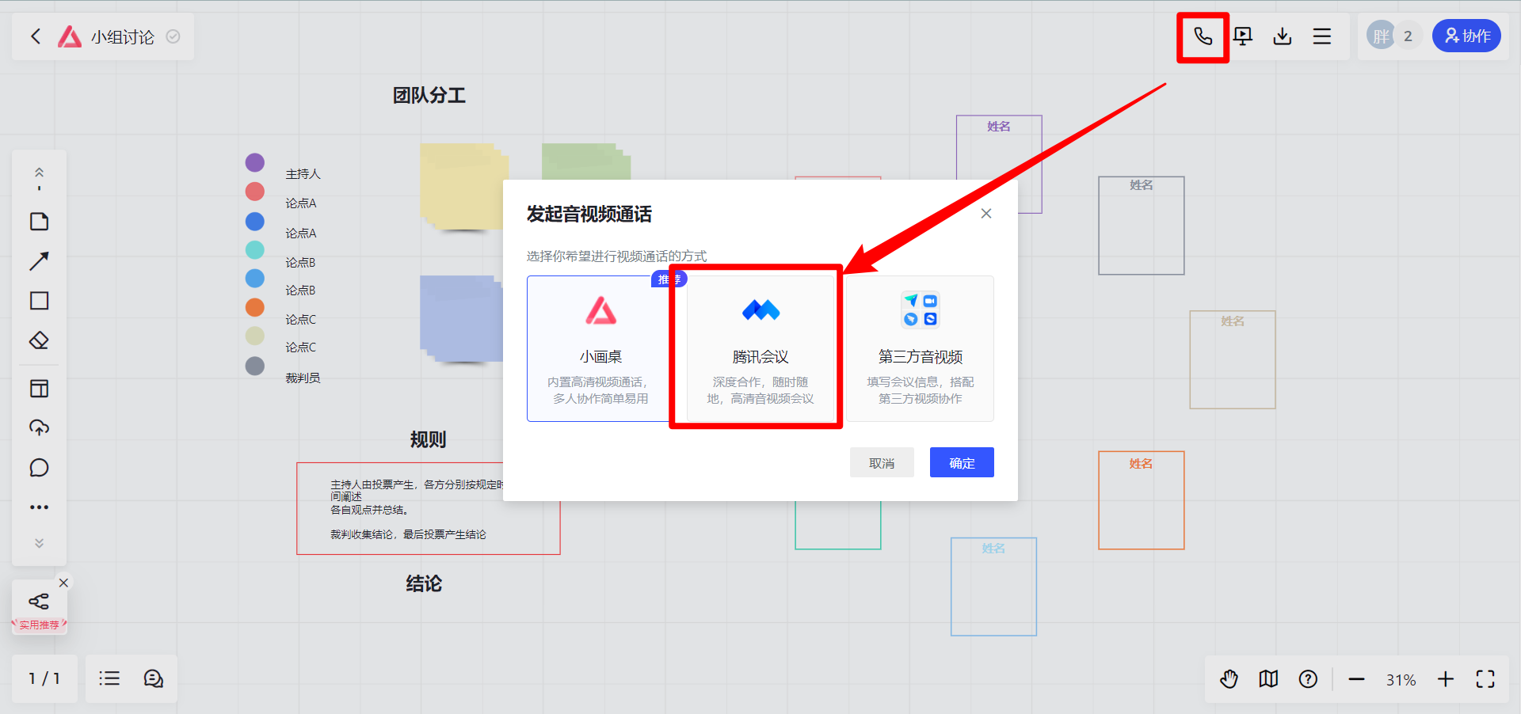Click the back arrow next to 小组讨论

(36, 36)
